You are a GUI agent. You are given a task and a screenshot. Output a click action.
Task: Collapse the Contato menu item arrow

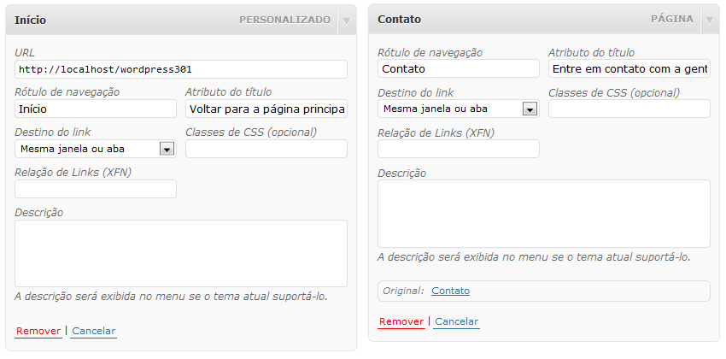(x=710, y=20)
